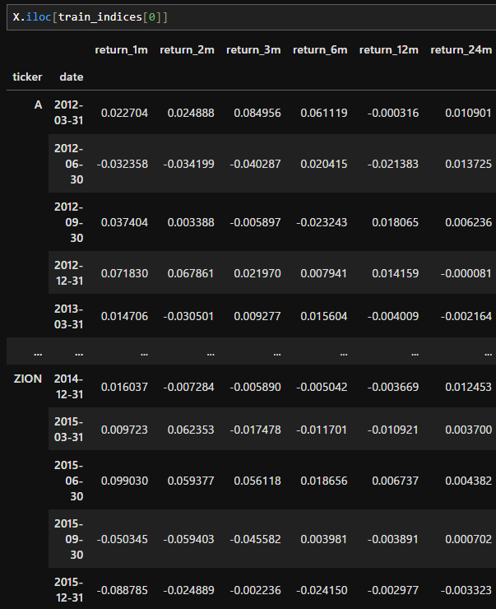
Task: Click the value 0.021970
Action: coord(257,273)
